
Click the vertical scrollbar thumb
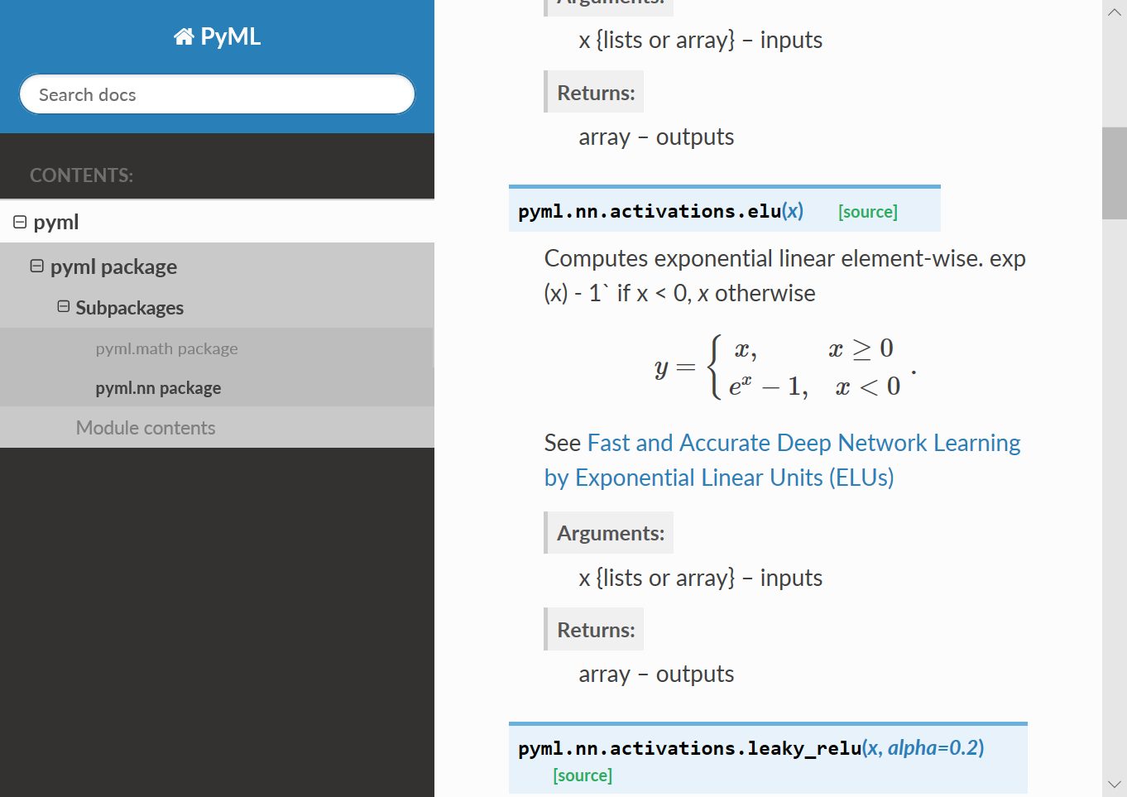click(1114, 173)
